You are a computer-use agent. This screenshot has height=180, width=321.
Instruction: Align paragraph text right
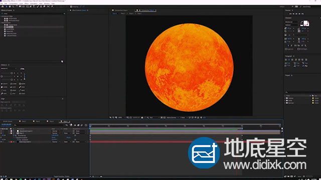click(x=292, y=59)
